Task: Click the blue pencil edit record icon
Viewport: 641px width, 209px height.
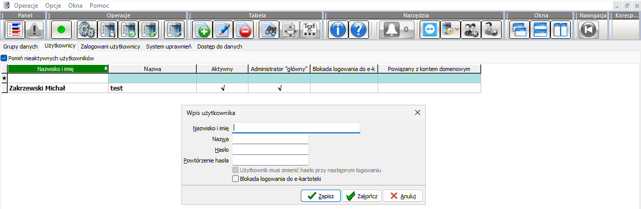Action: pos(223,30)
